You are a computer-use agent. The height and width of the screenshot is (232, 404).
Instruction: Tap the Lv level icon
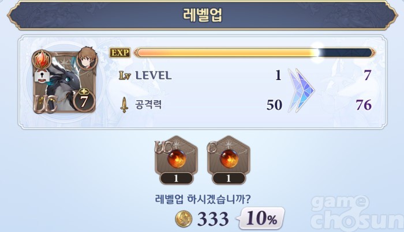point(125,75)
